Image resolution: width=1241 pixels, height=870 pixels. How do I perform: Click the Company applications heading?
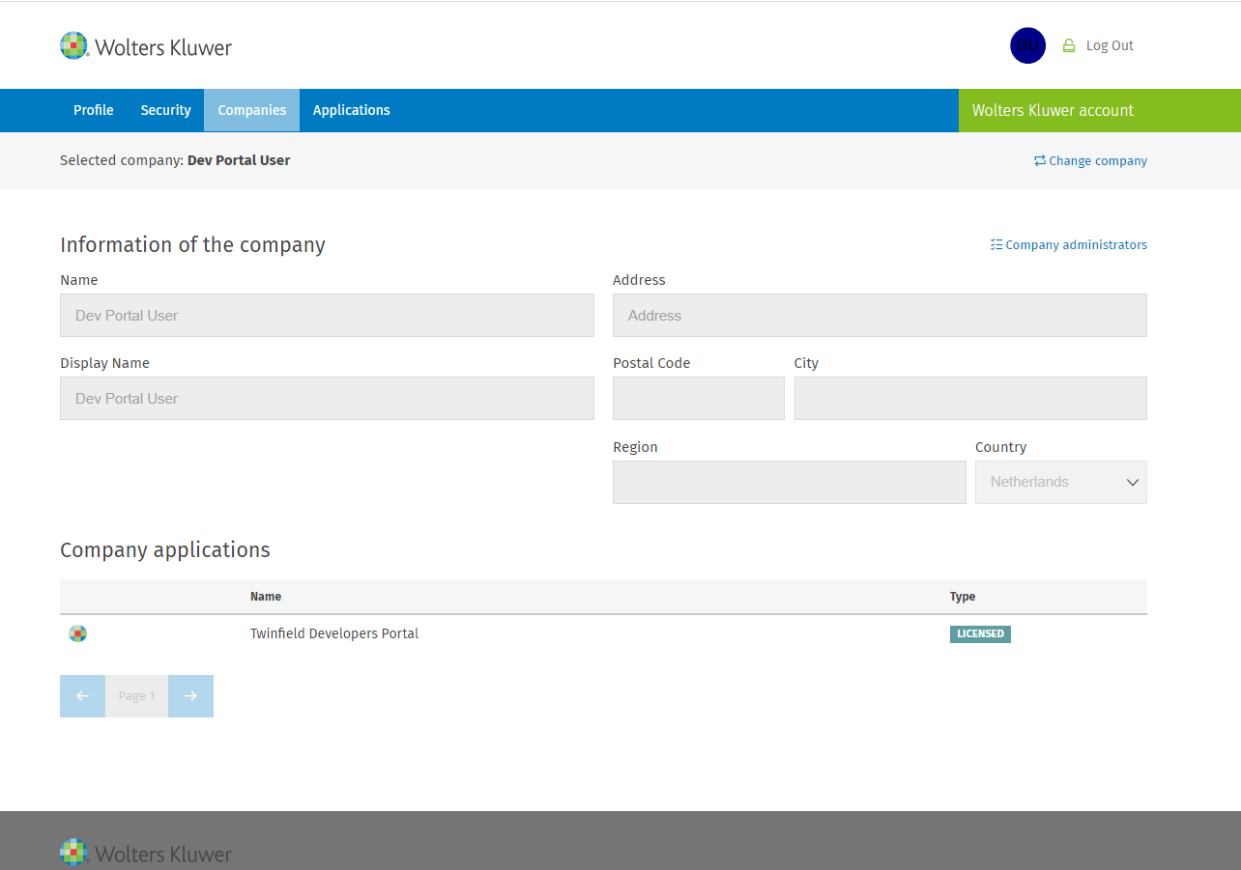coord(165,550)
